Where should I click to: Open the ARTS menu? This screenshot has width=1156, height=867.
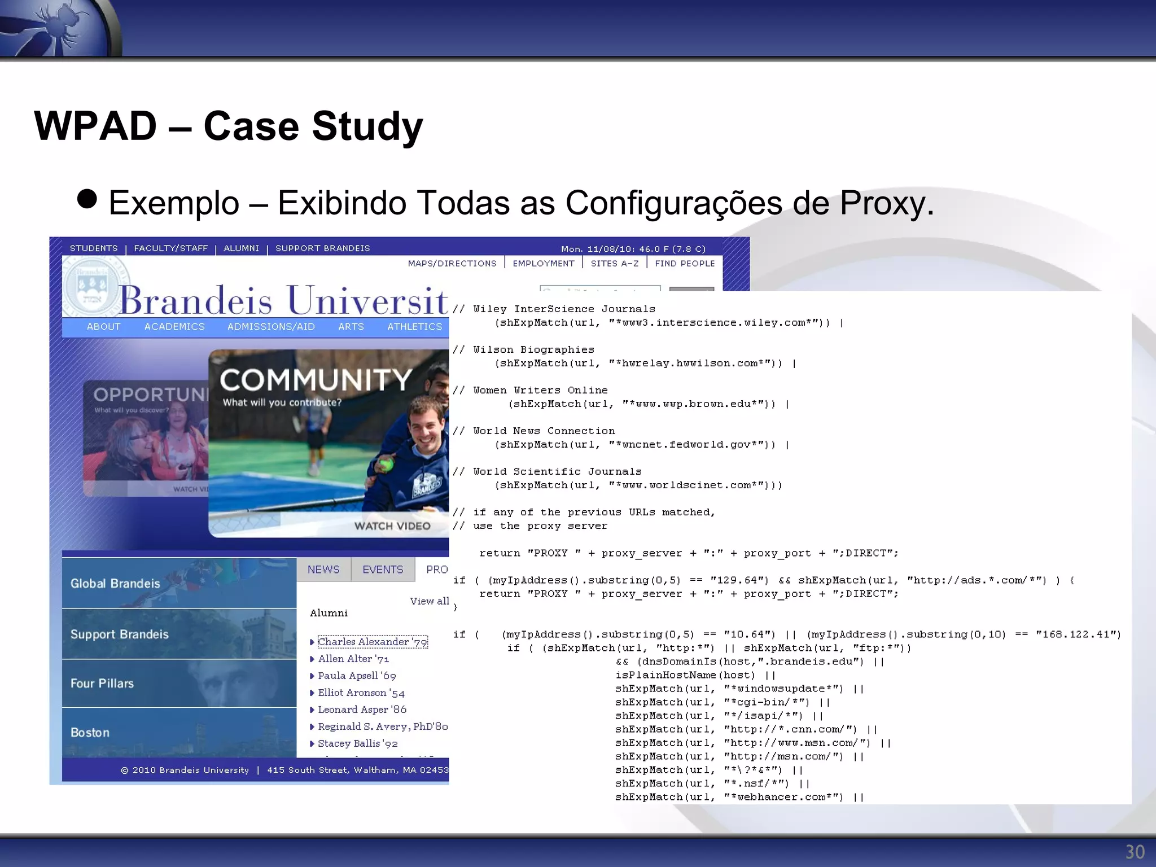351,327
